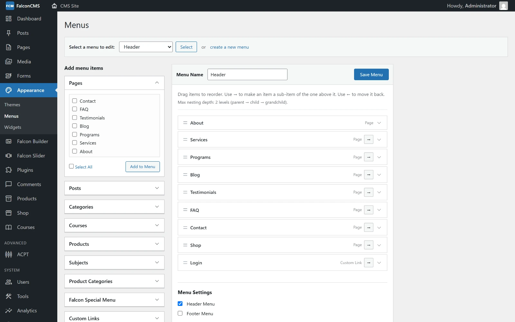515x322 pixels.
Task: Expand the Testimonials menu item details
Action: (x=379, y=192)
